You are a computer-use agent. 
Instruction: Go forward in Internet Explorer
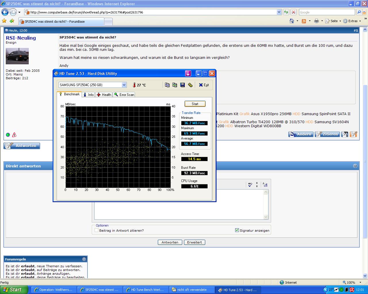[x=13, y=12]
